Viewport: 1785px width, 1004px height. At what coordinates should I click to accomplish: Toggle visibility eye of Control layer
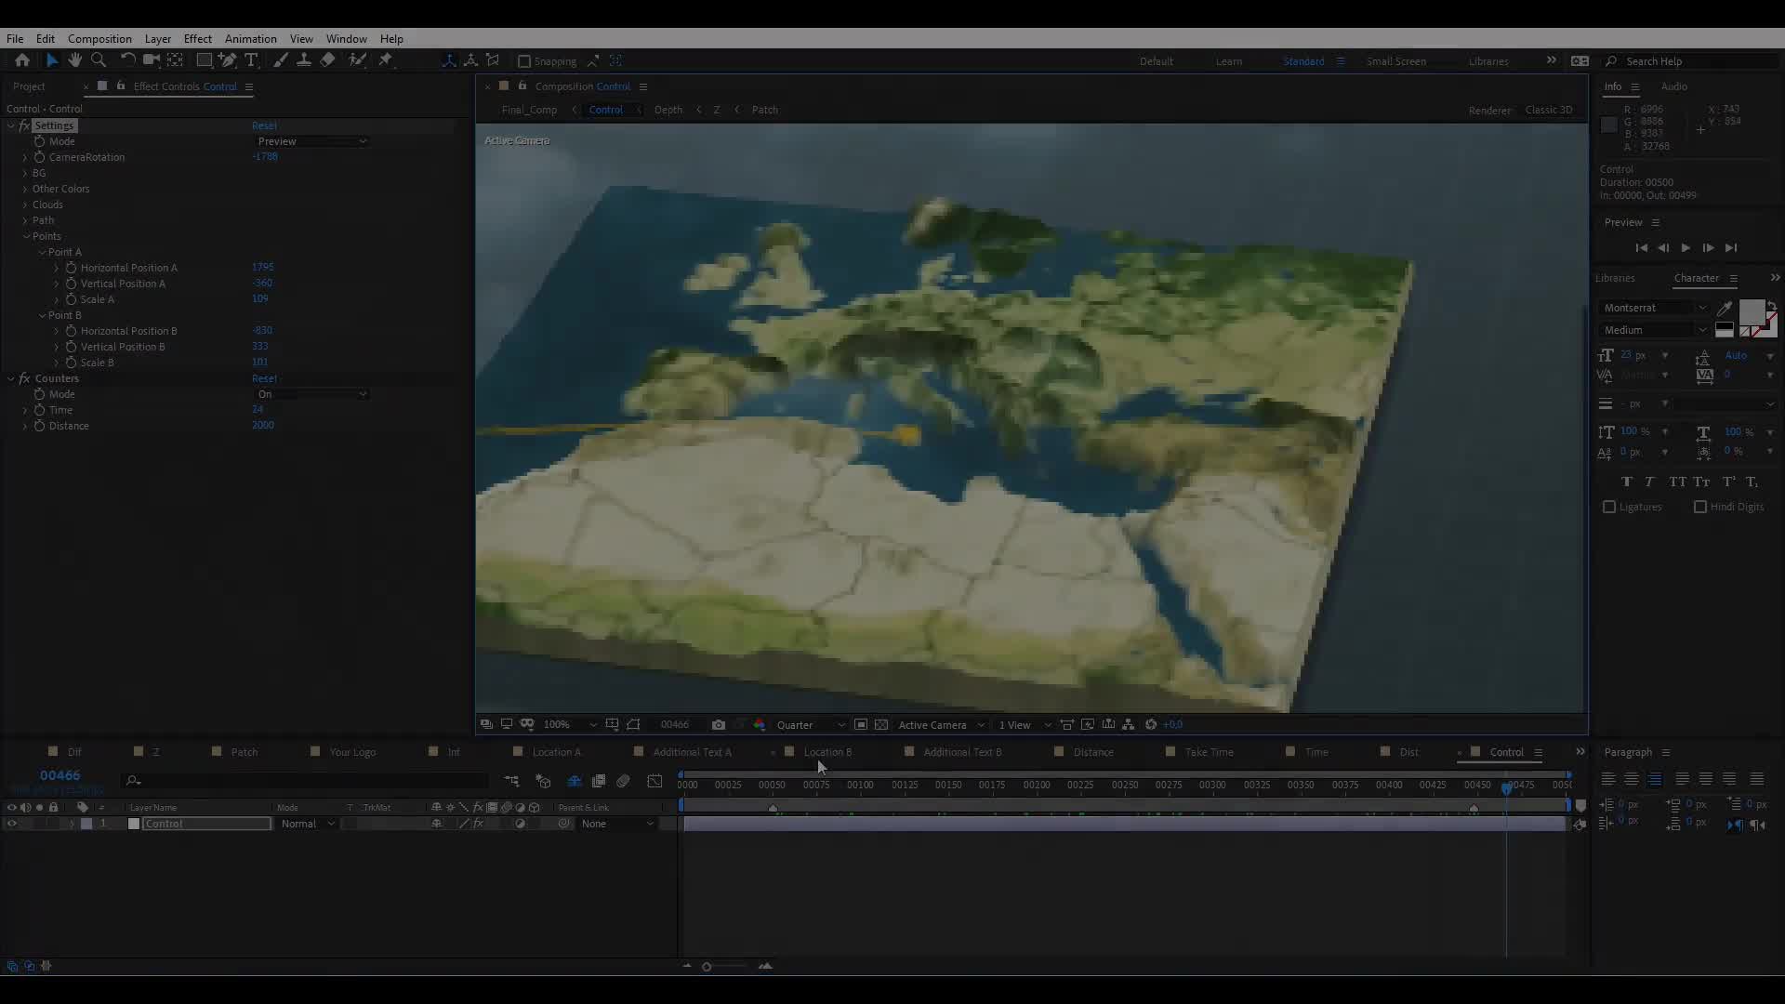click(12, 825)
